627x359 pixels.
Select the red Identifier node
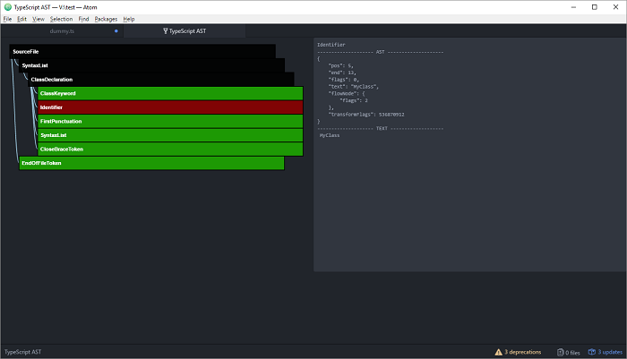pos(170,107)
